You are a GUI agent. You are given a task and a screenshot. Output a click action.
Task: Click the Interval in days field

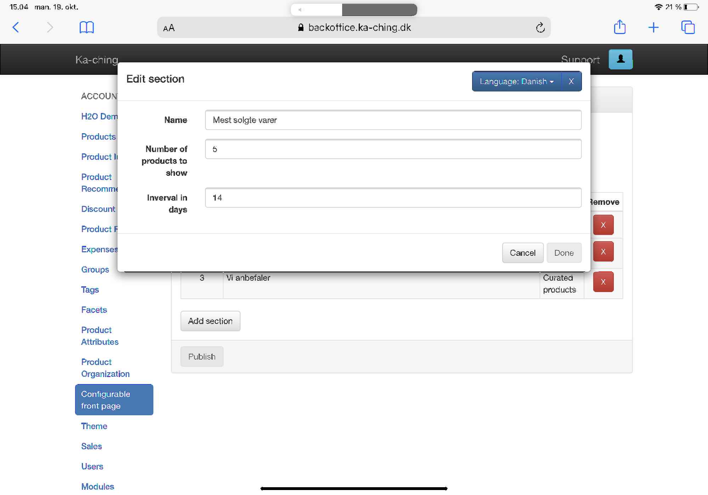(x=393, y=198)
